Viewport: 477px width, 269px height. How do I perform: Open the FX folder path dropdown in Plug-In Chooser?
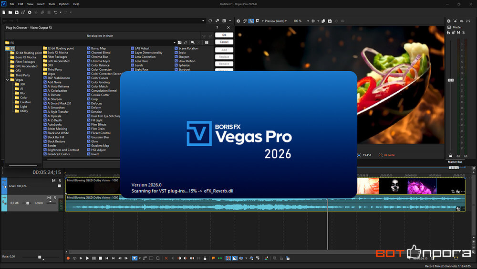[x=174, y=43]
